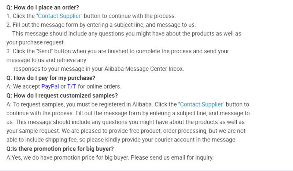Click the 'How do I pay for my purchase?' heading
Screen dimensions: 293x171
[x=51, y=78]
